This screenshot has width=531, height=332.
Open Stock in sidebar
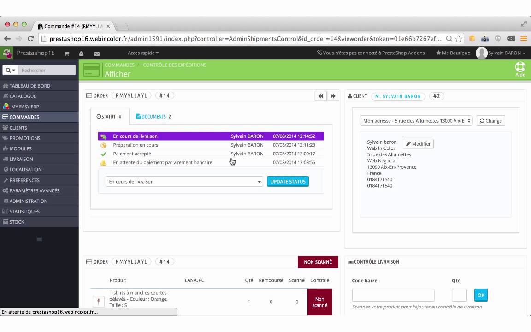click(x=39, y=222)
